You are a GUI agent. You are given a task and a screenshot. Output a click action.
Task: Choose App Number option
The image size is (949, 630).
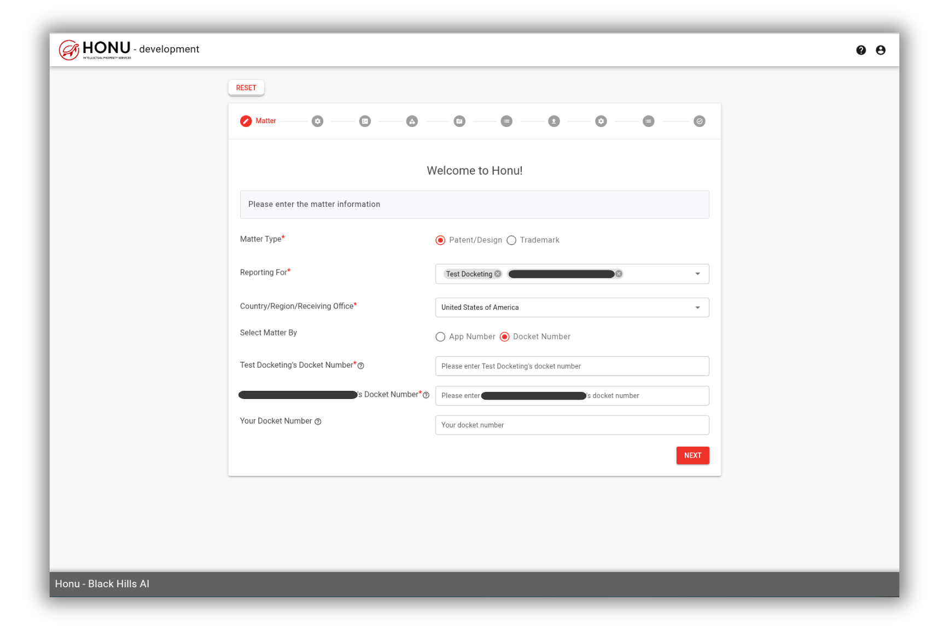point(440,337)
